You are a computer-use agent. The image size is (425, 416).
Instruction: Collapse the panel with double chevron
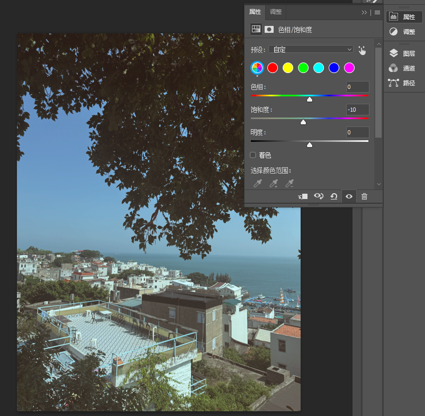(364, 13)
